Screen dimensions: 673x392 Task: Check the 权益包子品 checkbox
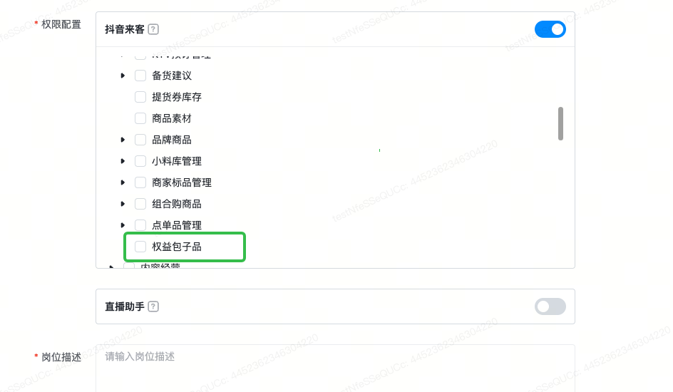coord(140,247)
